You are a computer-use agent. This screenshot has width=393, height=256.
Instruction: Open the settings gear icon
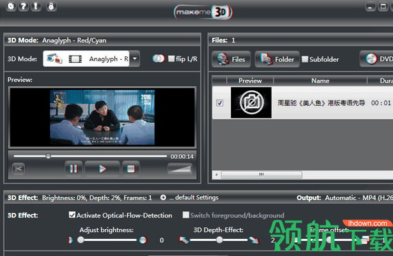(x=11, y=6)
